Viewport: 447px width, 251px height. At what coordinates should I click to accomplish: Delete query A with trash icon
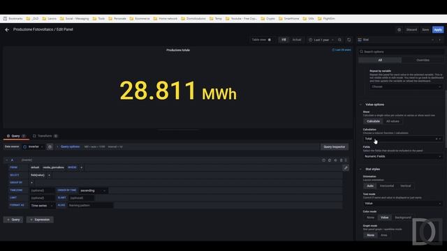(x=342, y=160)
